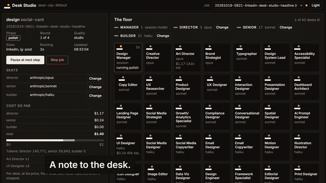Click the Desk Studio logo icon
The width and height of the screenshot is (326, 183).
point(7,6)
